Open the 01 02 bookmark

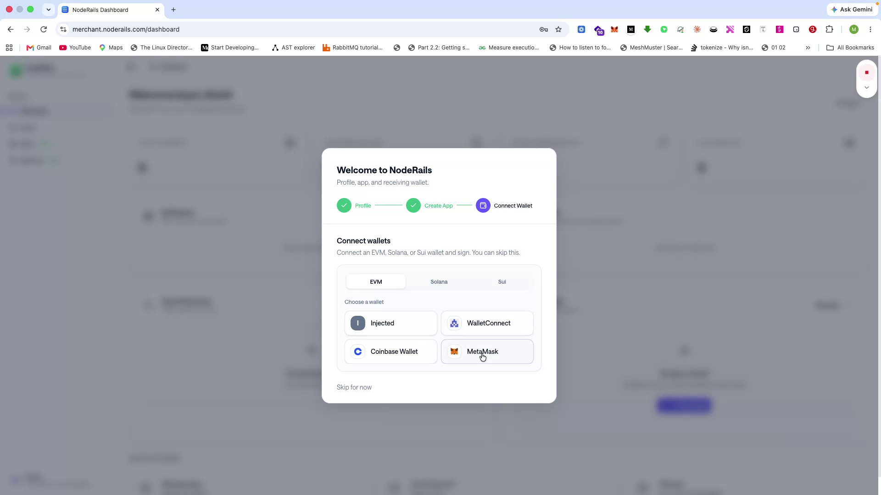(x=774, y=48)
